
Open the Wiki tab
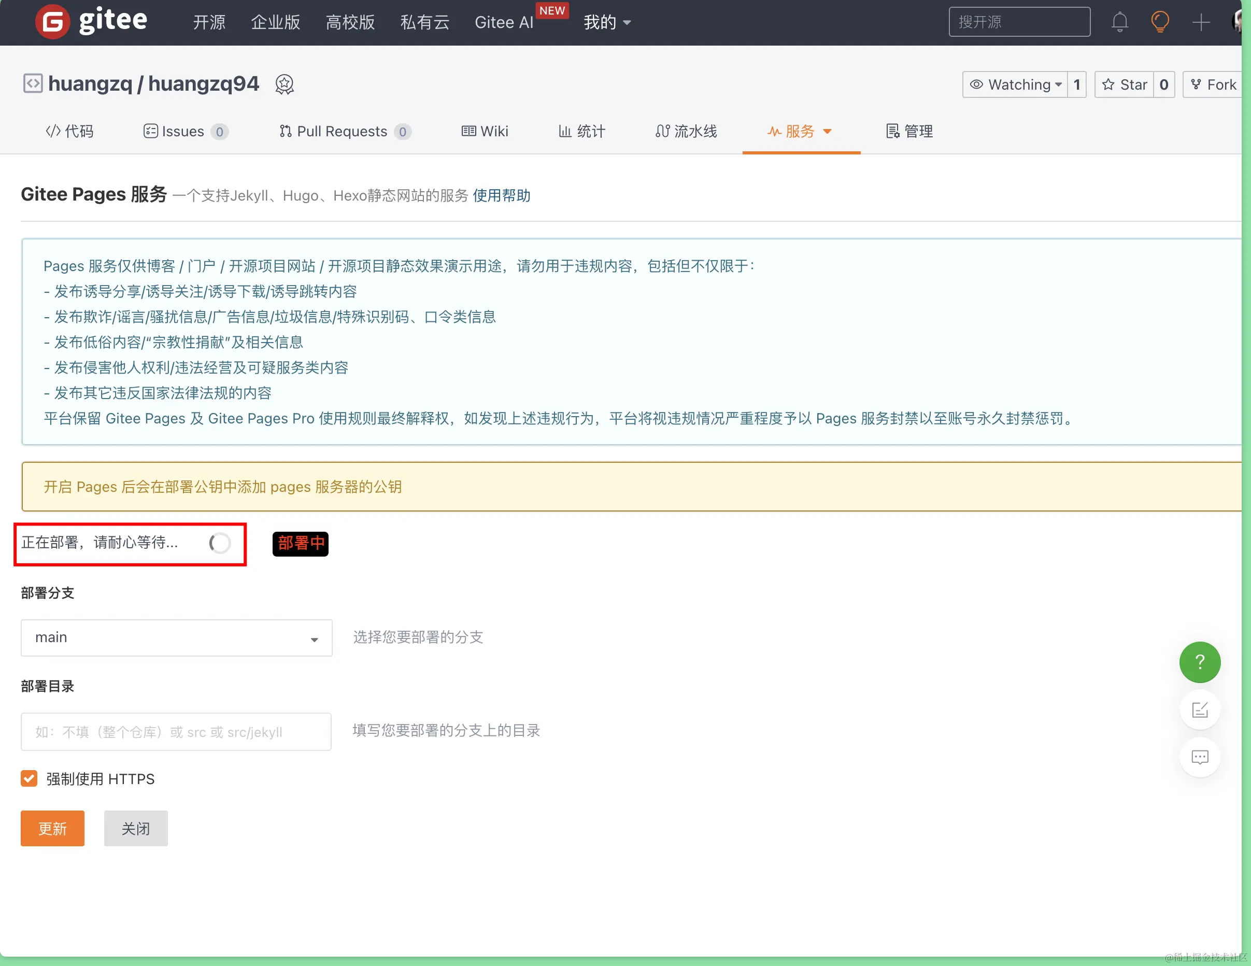485,131
